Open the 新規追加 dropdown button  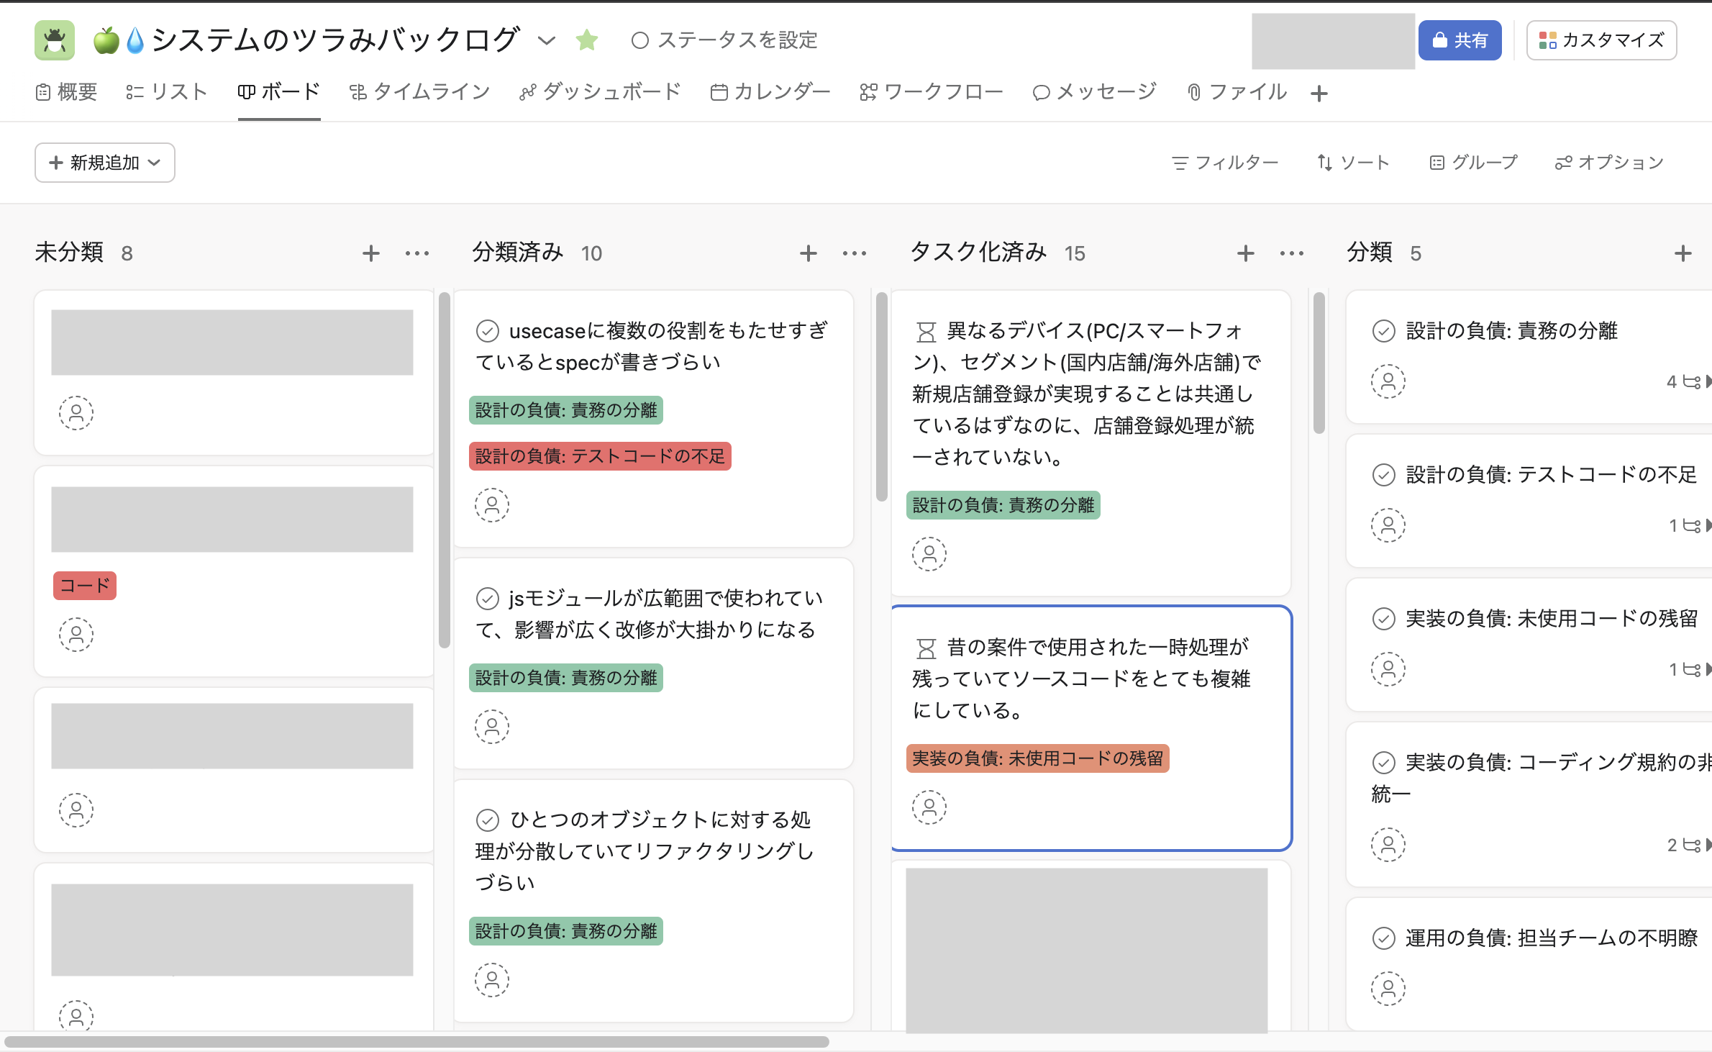[105, 163]
